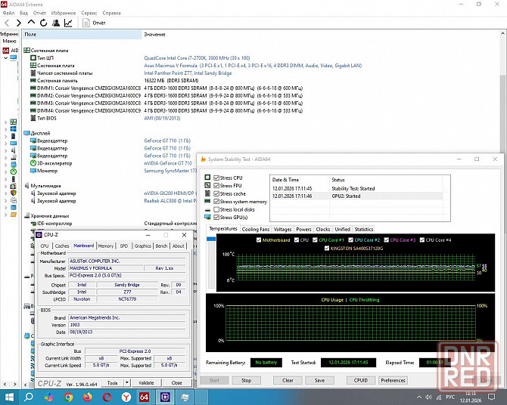Open the CPU-Z Tools dropdown arrow
Screen dimensions: 507x405
click(x=126, y=383)
